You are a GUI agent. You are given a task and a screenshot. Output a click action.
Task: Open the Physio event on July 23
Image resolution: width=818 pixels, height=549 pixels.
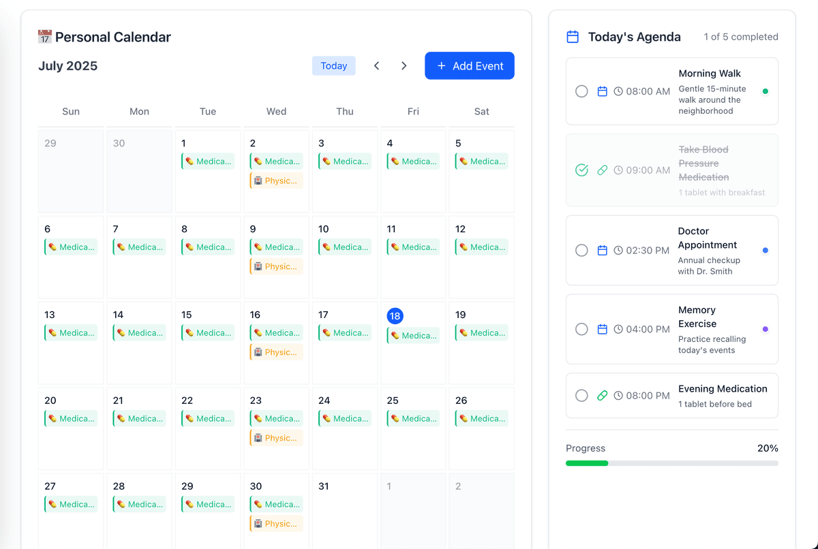pyautogui.click(x=276, y=438)
